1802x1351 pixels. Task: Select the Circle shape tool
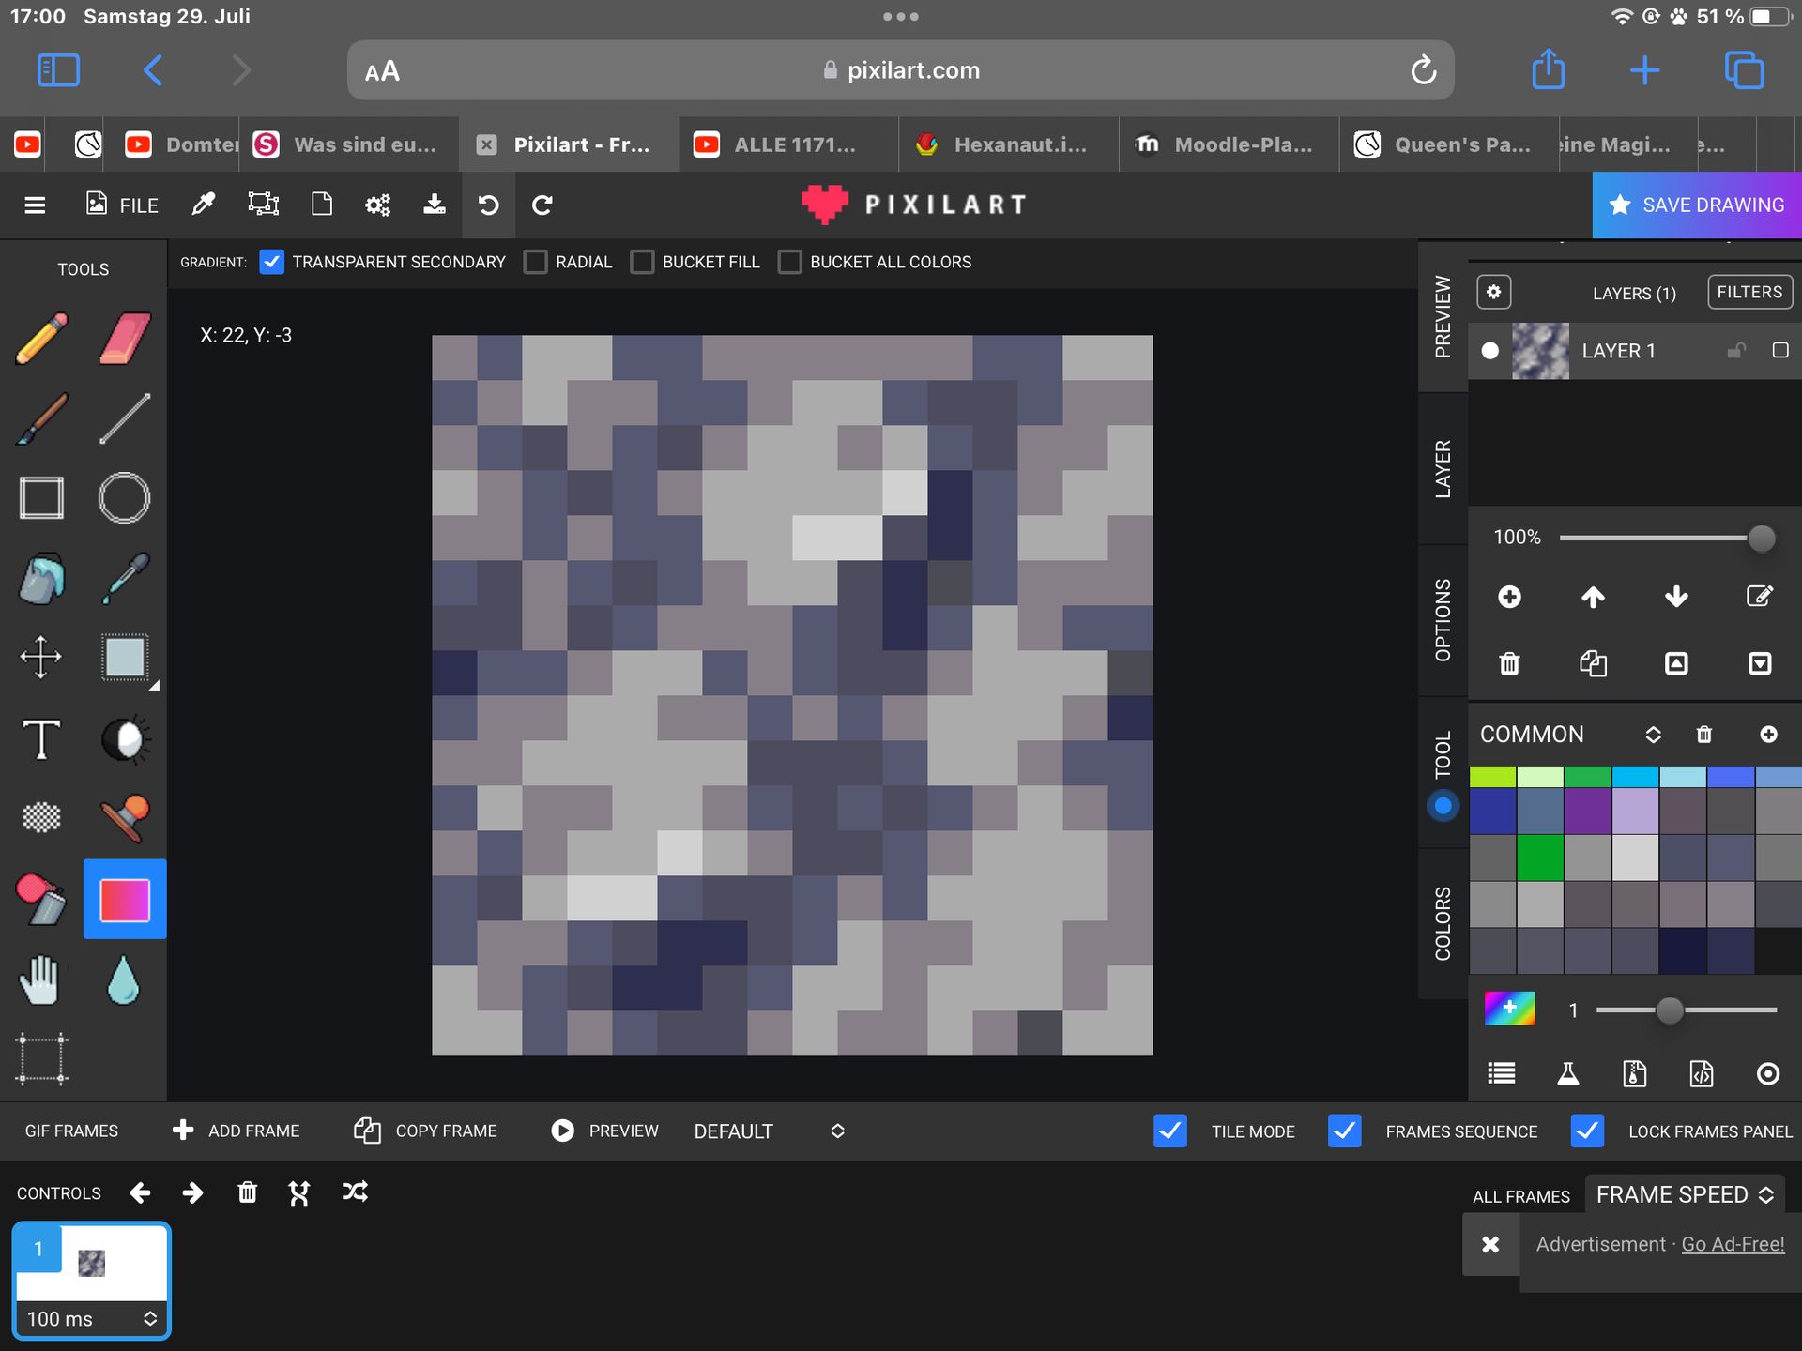pos(124,498)
